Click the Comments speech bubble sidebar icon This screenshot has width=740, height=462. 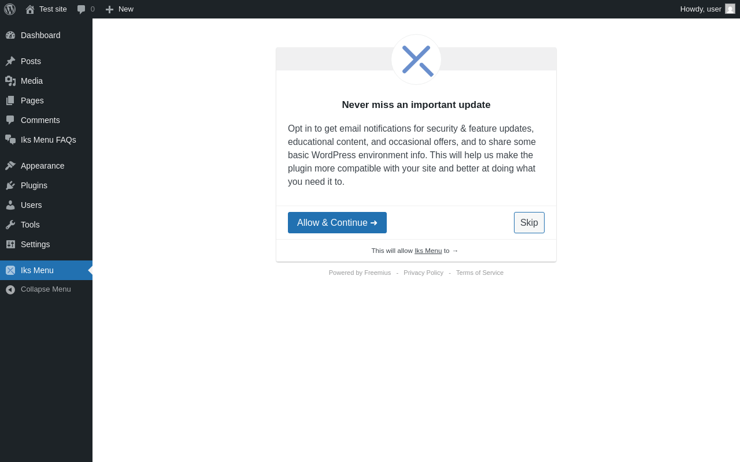pos(10,120)
